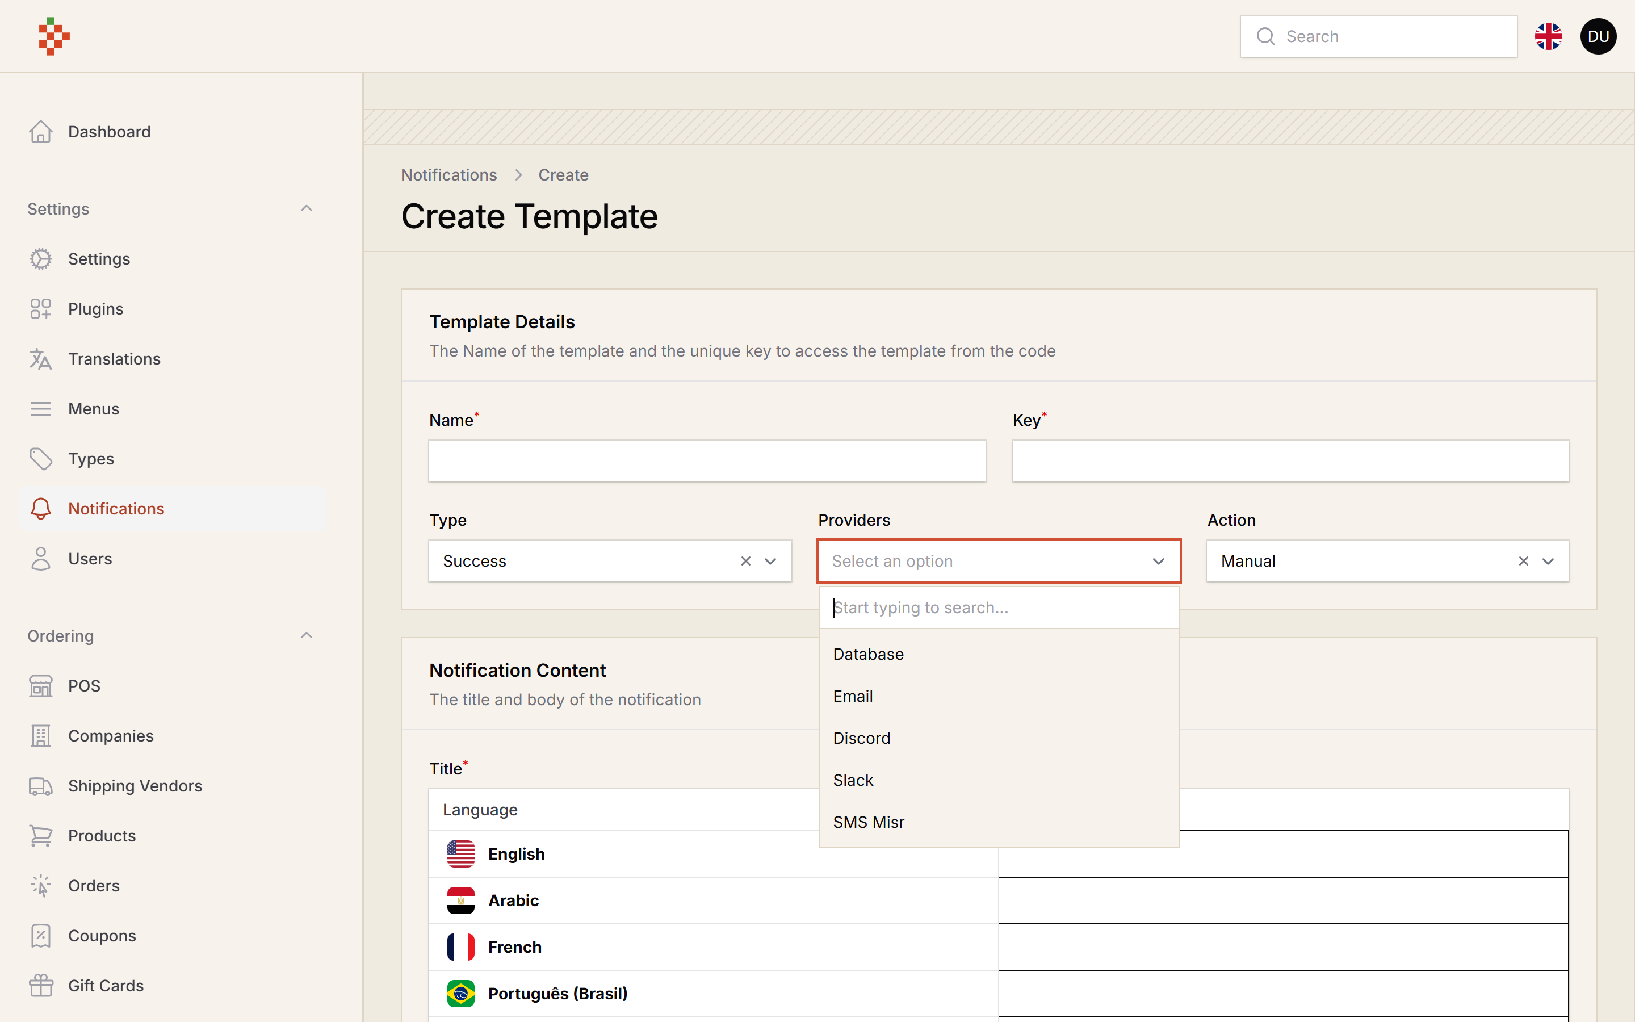Pick SMS Misr provider option
This screenshot has width=1635, height=1022.
(999, 822)
